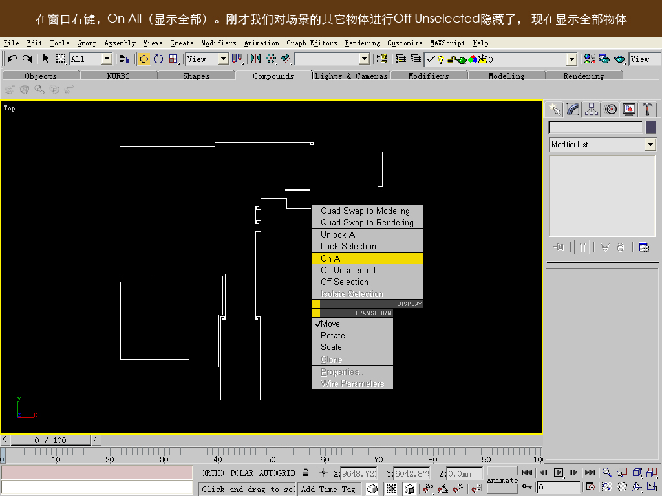Open the All selection filter dropdown
The width and height of the screenshot is (662, 496).
(x=107, y=59)
